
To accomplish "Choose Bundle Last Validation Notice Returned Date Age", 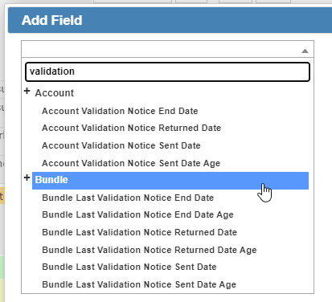I will point(150,250).
